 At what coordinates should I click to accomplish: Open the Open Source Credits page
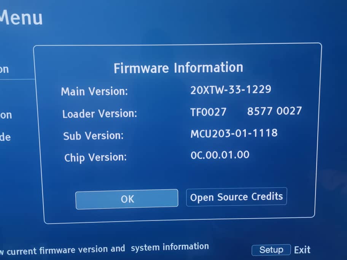237,197
